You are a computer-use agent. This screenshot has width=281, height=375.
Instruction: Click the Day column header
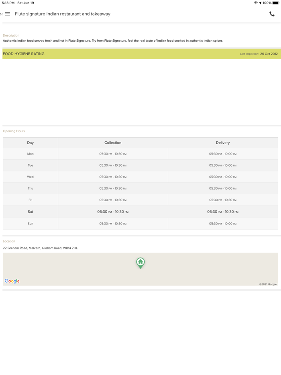point(31,143)
